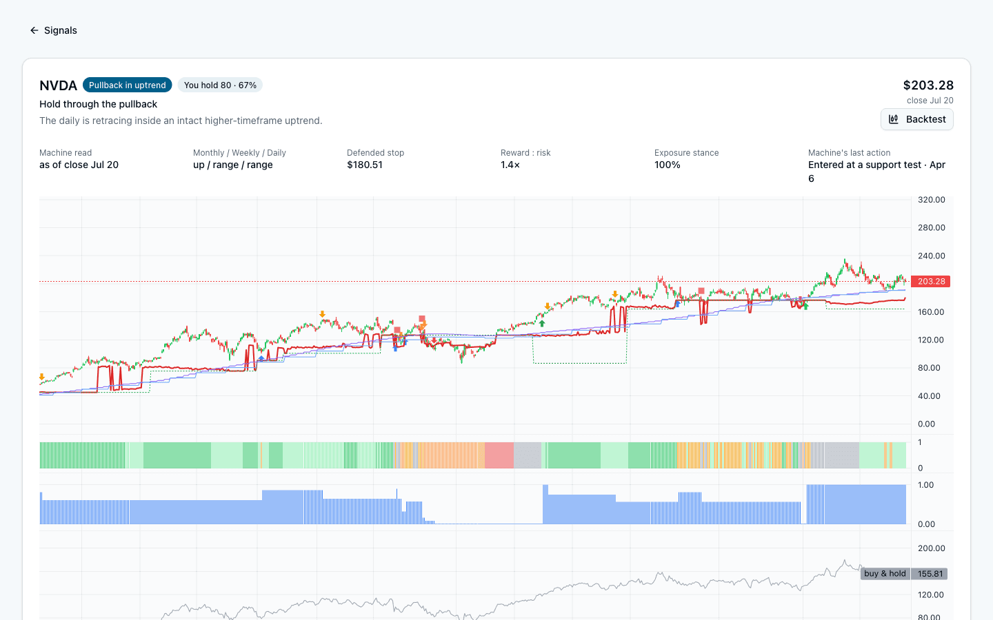This screenshot has height=620, width=993.
Task: Click the $203.28 price value
Action: pos(928,85)
